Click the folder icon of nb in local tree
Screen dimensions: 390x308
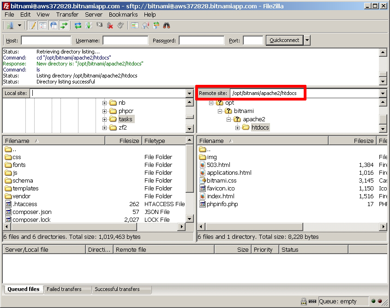pyautogui.click(x=113, y=102)
